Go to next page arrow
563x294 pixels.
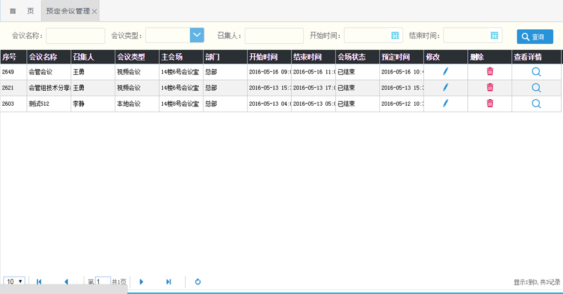142,281
